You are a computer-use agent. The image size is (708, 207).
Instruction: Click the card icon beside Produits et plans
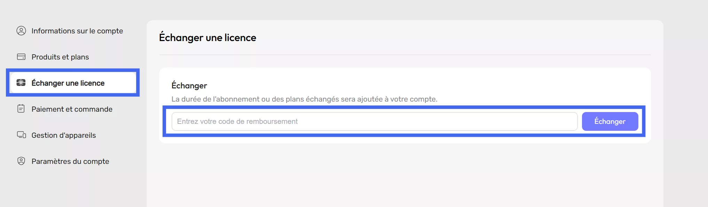point(21,57)
